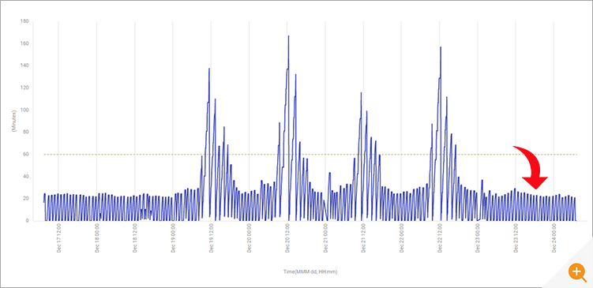This screenshot has width=593, height=288.
Task: Click the 120 y-axis value
Action: [x=25, y=88]
